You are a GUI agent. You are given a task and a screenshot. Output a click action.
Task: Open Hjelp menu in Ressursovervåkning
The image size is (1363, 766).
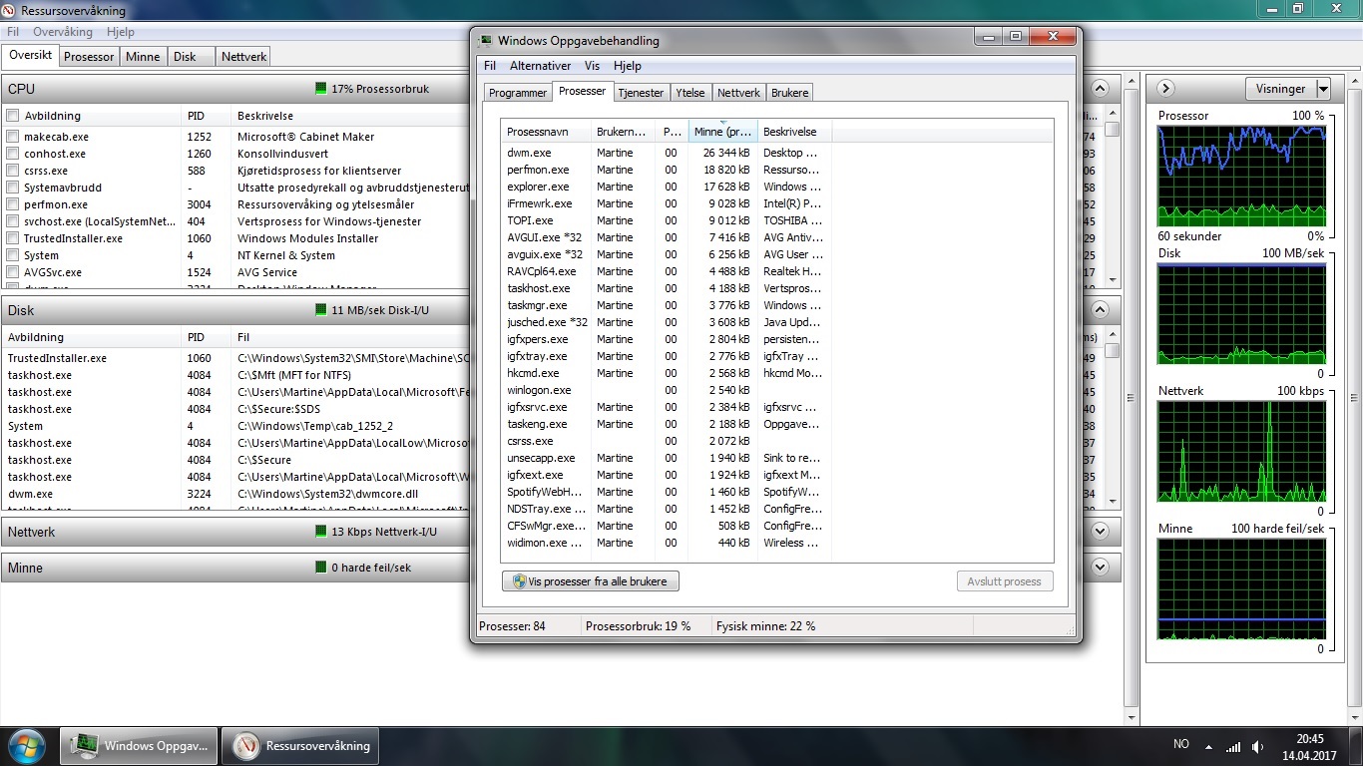pos(120,32)
